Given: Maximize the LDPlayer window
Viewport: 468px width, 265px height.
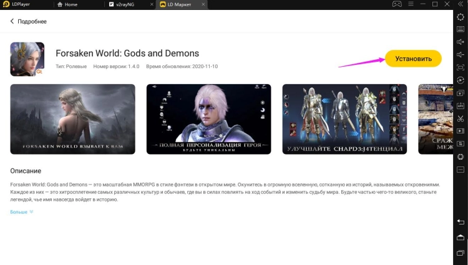Looking at the screenshot, I should pos(435,4).
